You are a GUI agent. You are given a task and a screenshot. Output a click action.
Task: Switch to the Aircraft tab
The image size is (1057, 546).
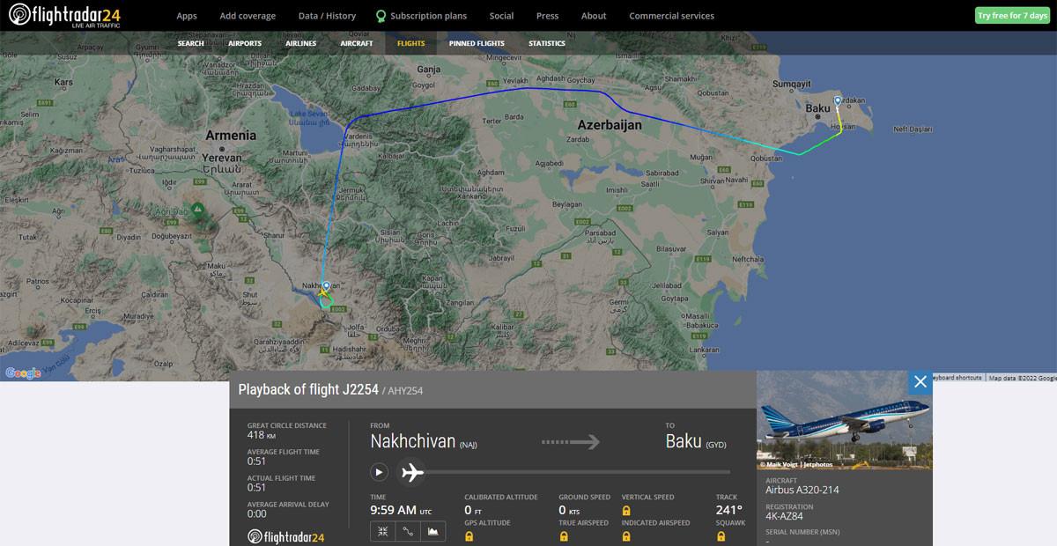tap(357, 43)
